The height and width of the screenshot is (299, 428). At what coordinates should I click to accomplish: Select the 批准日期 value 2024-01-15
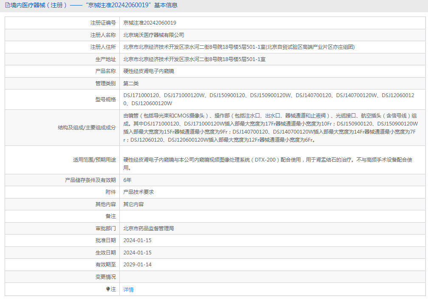click(x=137, y=240)
